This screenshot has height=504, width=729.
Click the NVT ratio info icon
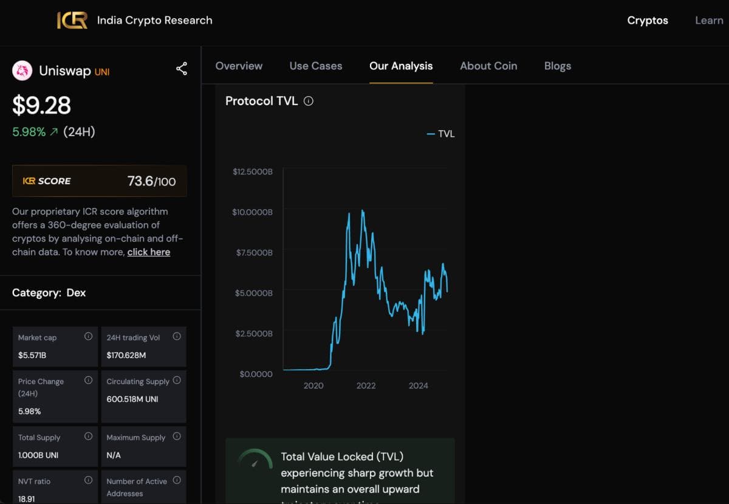[x=88, y=480]
